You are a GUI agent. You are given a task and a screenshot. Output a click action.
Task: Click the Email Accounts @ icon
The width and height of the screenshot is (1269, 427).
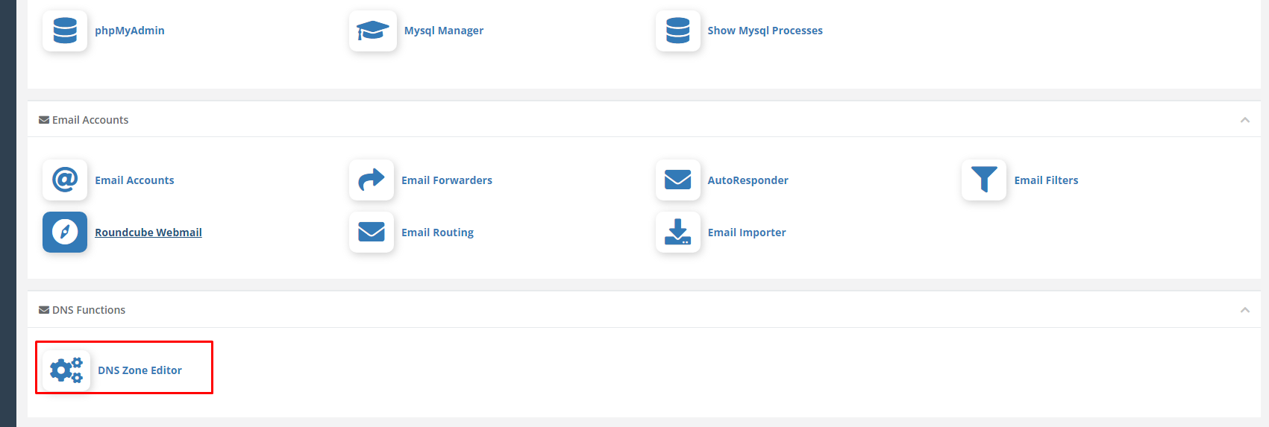pyautogui.click(x=65, y=180)
